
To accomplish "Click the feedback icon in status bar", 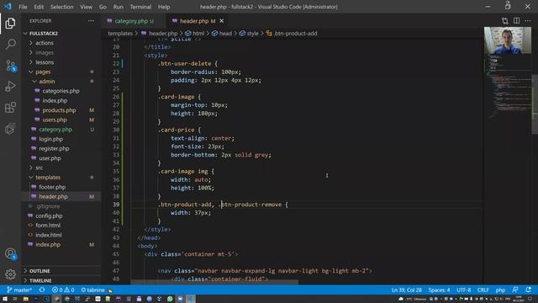I will 515,290.
